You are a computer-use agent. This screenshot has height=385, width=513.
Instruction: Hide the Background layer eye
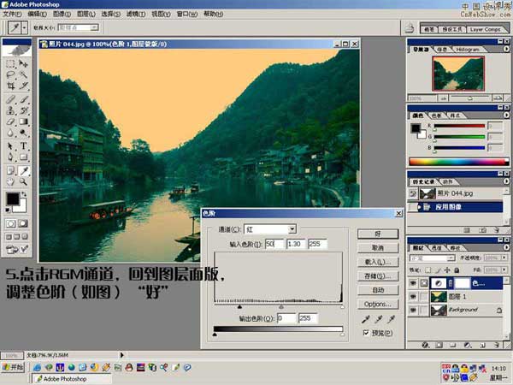(x=413, y=310)
